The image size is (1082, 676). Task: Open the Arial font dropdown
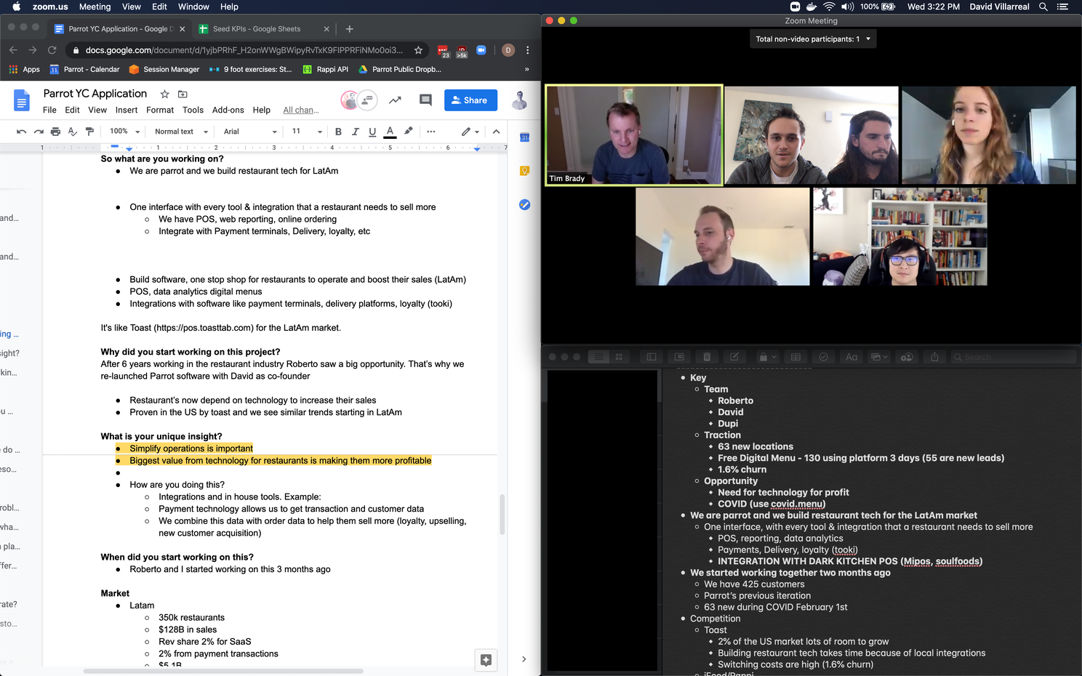click(x=250, y=132)
